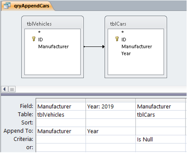Click the Sort cell in first column
This screenshot has height=153, width=187.
[61, 123]
